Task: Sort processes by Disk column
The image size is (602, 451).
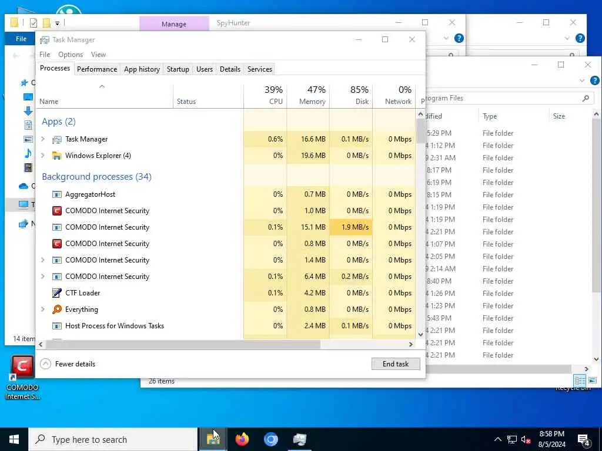Action: [352, 96]
